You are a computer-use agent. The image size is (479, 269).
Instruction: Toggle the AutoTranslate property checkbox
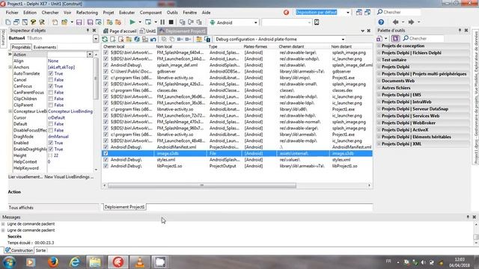pyautogui.click(x=51, y=73)
